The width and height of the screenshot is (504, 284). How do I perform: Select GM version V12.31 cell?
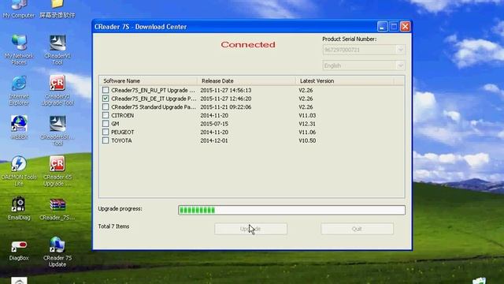tap(307, 124)
